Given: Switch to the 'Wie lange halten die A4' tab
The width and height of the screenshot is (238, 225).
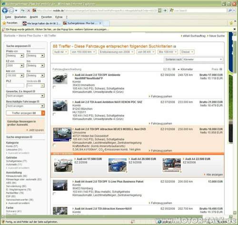Looking at the screenshot, I should click(42, 23).
